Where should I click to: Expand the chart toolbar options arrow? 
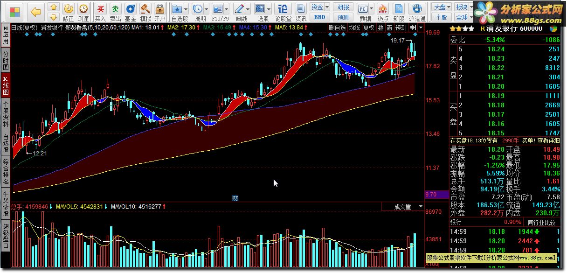click(x=421, y=28)
